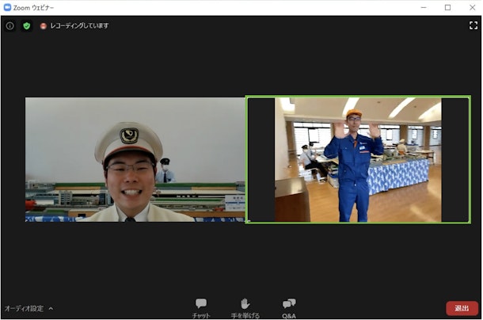Enter full screen mode
The height and width of the screenshot is (320, 483).
pyautogui.click(x=473, y=25)
